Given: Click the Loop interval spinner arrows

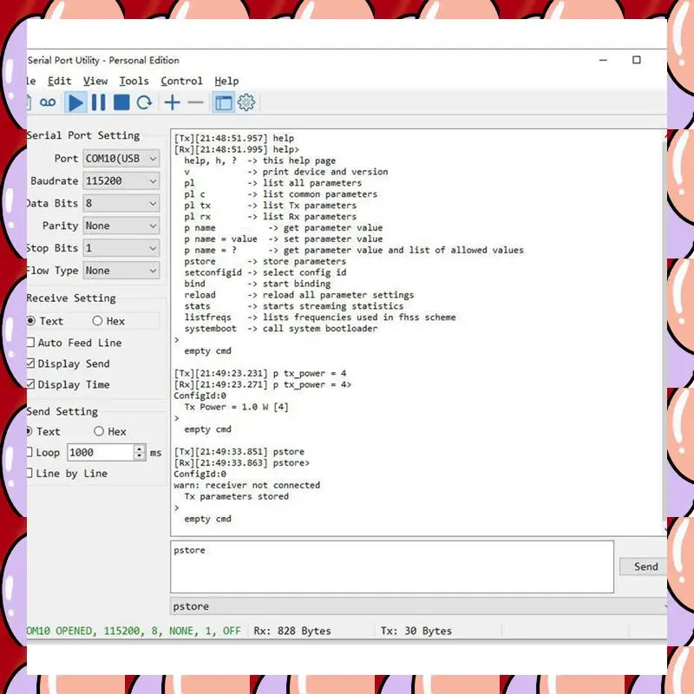Looking at the screenshot, I should tap(140, 452).
